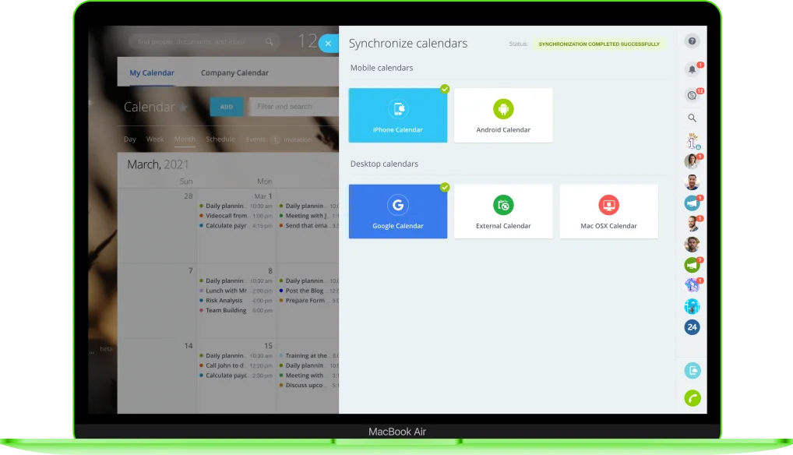The height and width of the screenshot is (455, 793).
Task: Open the green phone call button
Action: point(692,398)
